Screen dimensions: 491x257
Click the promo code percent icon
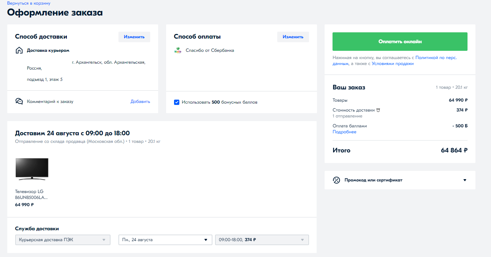[x=336, y=180]
